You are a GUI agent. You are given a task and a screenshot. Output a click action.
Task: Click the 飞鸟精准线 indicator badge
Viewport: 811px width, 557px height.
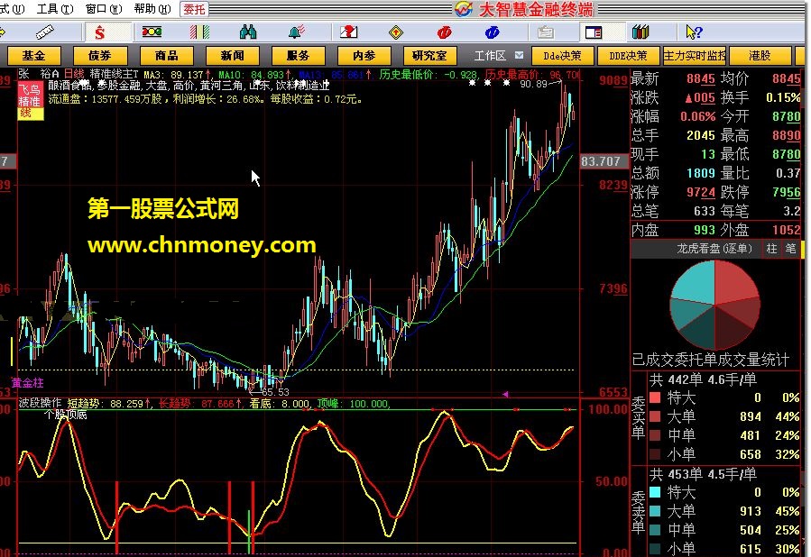click(x=30, y=101)
